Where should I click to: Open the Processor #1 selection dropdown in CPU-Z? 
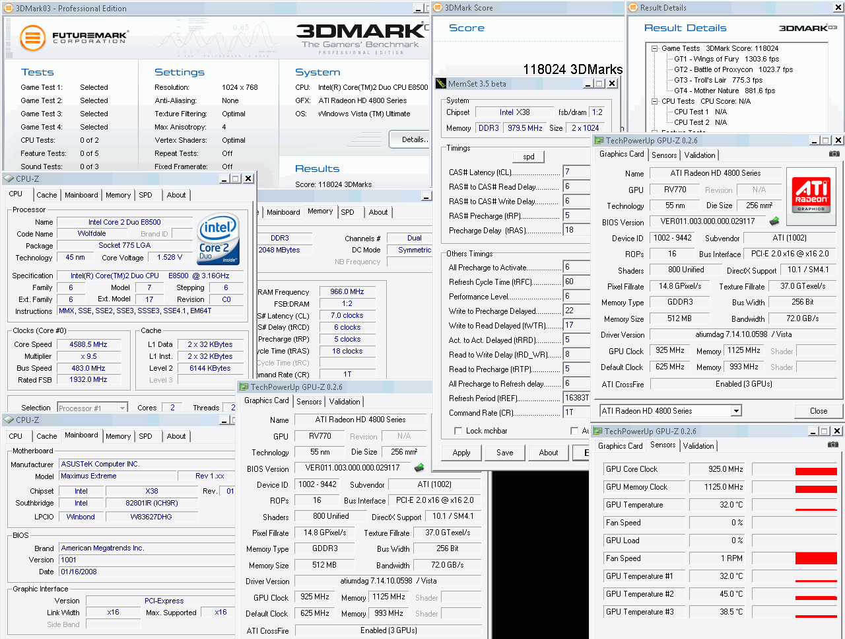click(x=122, y=408)
